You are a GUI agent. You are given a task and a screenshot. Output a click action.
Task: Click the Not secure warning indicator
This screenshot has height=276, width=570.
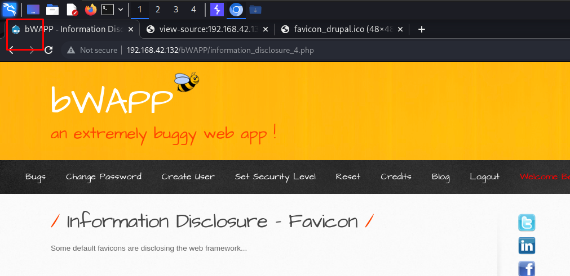tap(92, 50)
